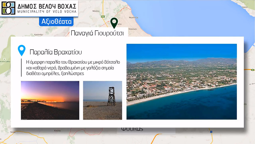Click the ΔΗΜΟΣ ΒΕΛΟΥ ΒΟΧΑΣ title text
The height and width of the screenshot is (144, 255).
pos(47,6)
